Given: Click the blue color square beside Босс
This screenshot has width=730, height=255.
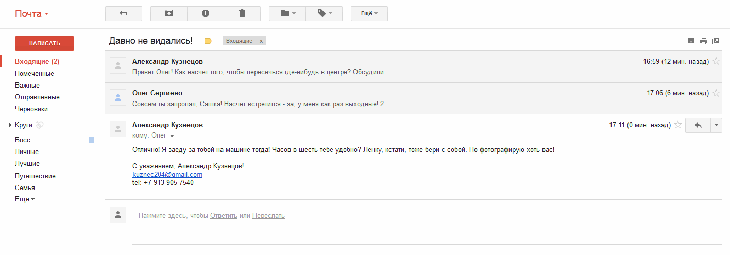Looking at the screenshot, I should point(92,140).
